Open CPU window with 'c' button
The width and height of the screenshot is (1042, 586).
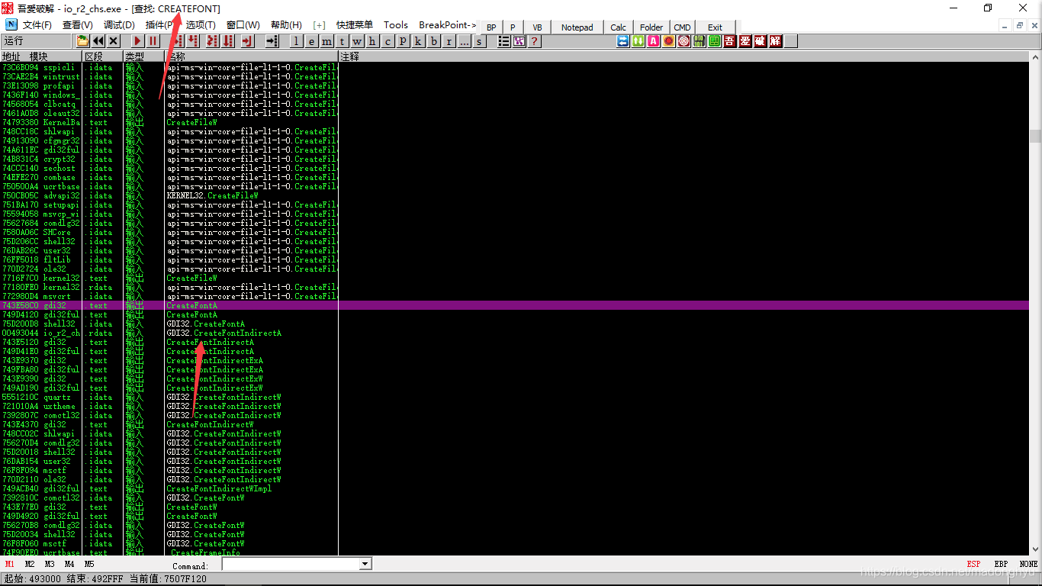tap(388, 41)
